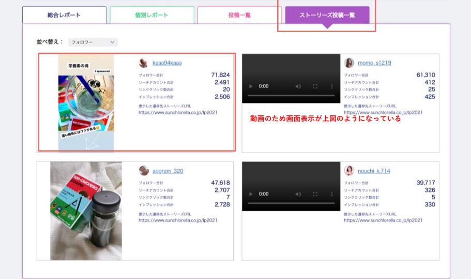The height and width of the screenshot is (279, 471).
Task: Click the momo_s1219 avatar image
Action: (349, 63)
